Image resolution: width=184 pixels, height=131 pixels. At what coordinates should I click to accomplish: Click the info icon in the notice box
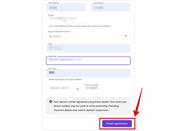(x=51, y=102)
